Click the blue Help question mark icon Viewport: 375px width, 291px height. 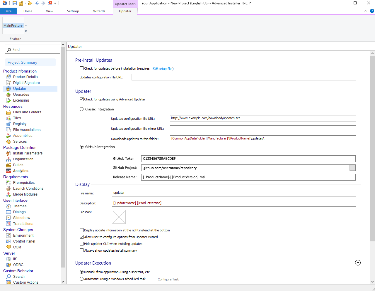(x=372, y=11)
